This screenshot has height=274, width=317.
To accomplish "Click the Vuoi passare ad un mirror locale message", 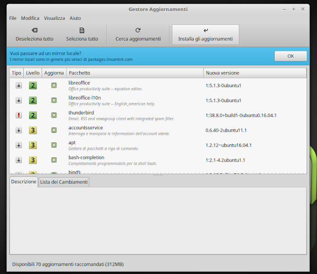I will pos(46,54).
